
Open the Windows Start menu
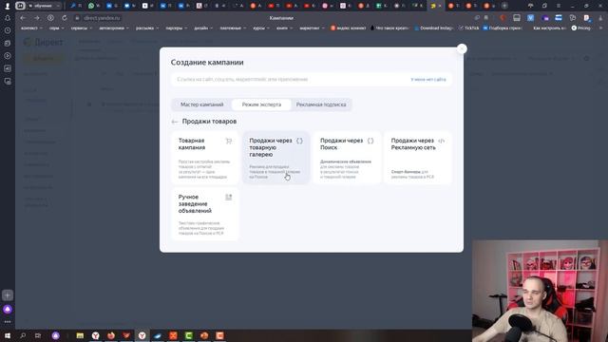click(8, 335)
